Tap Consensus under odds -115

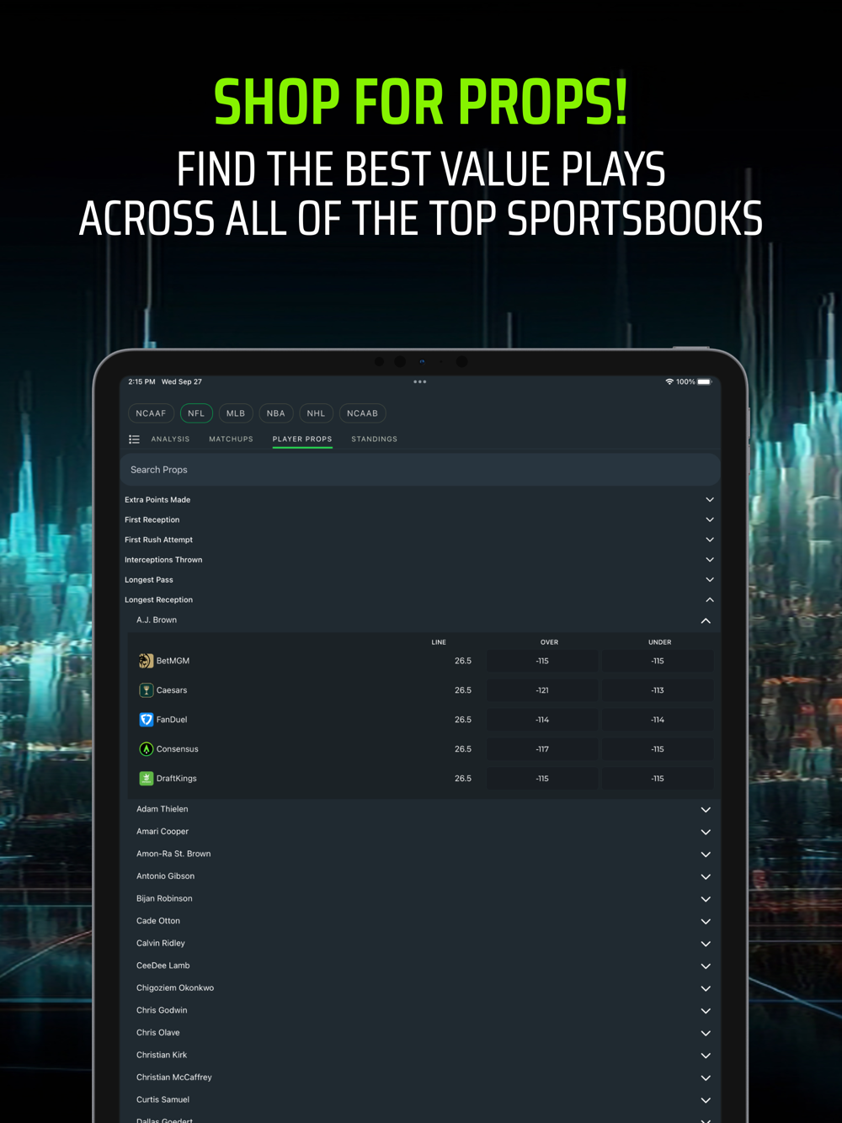tap(658, 749)
